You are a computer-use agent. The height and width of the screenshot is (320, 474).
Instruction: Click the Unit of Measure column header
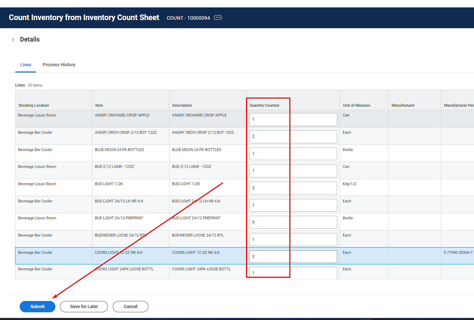click(356, 105)
